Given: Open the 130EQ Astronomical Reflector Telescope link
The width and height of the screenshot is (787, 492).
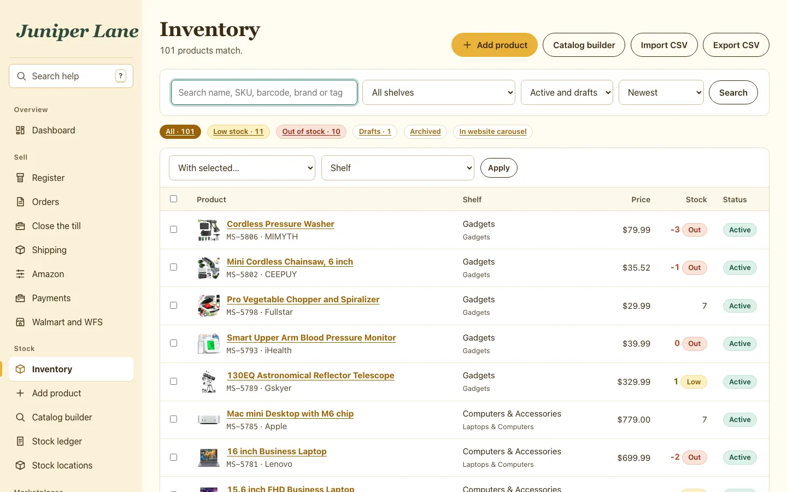Looking at the screenshot, I should point(310,376).
